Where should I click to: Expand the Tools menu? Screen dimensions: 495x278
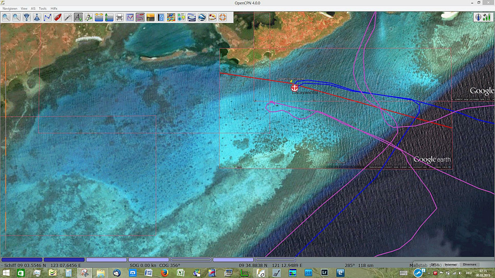click(x=43, y=9)
